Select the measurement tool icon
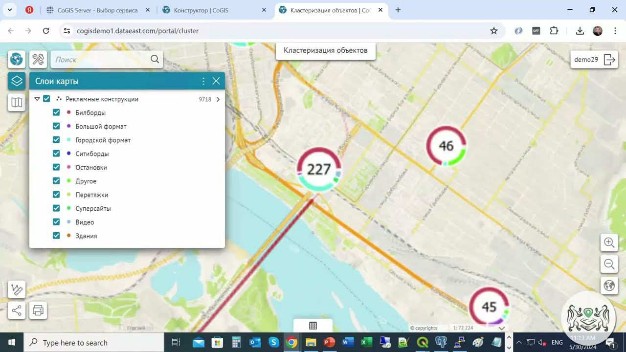This screenshot has width=626, height=352. tap(17, 289)
